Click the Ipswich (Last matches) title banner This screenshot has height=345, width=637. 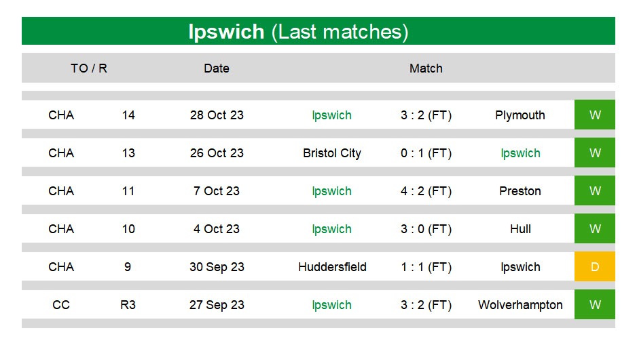coord(318,31)
